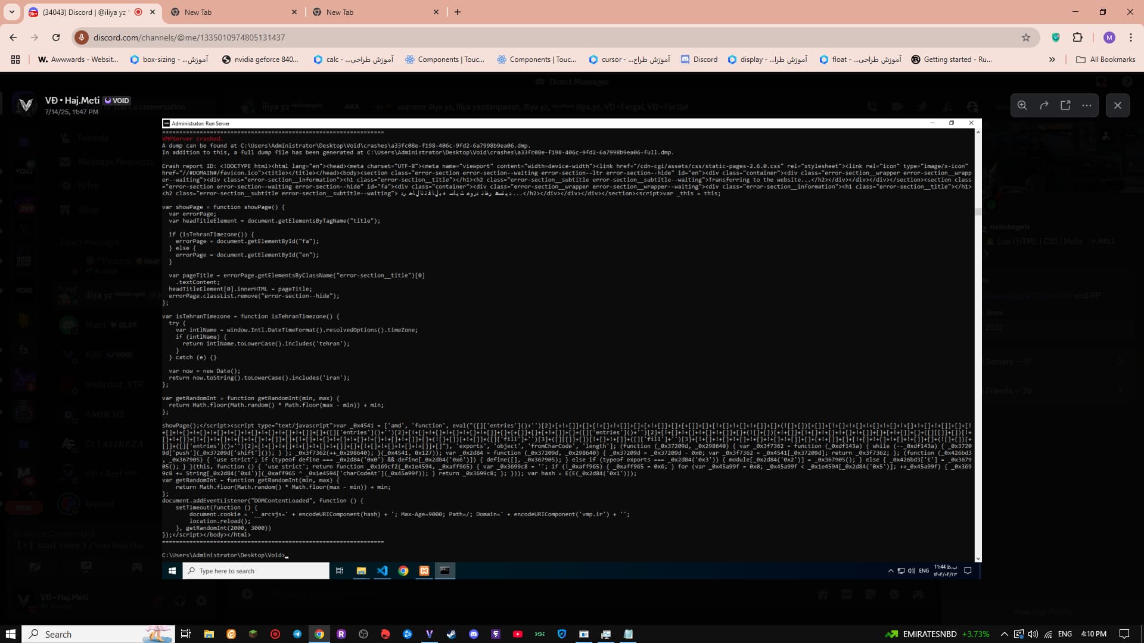Reload the Discord page
This screenshot has height=643, width=1144.
pos(56,38)
